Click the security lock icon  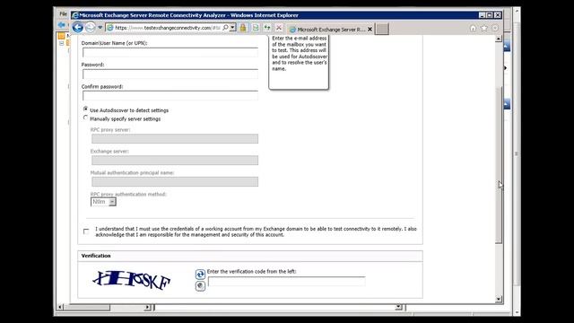(243, 28)
